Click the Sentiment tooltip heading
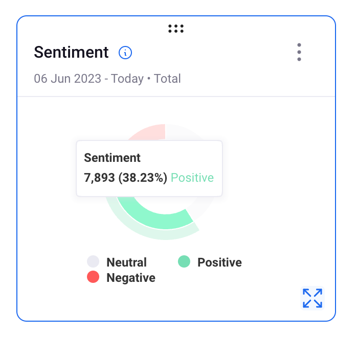This screenshot has width=357, height=337. (112, 158)
